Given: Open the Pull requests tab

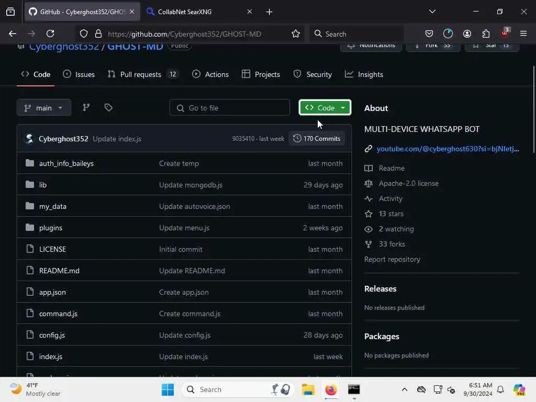Looking at the screenshot, I should (143, 74).
